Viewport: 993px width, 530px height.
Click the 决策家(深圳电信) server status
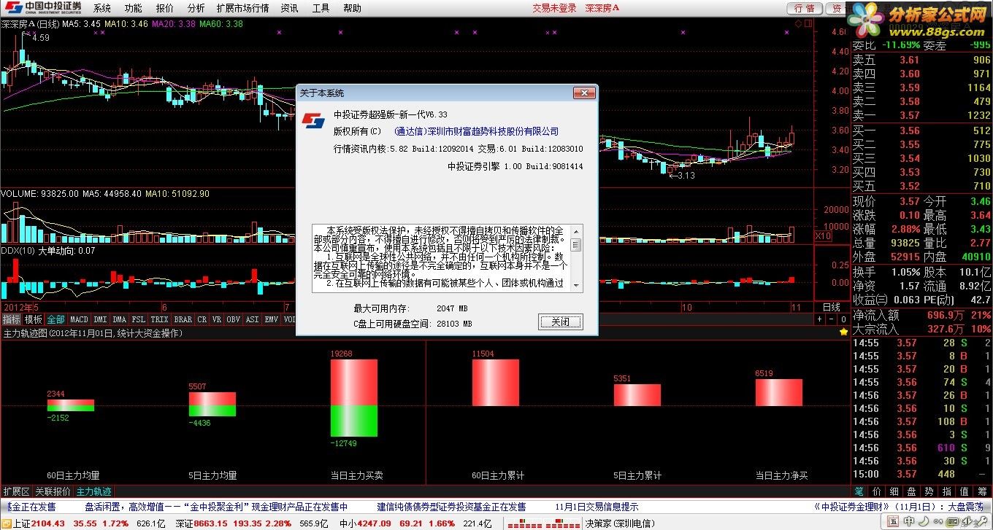point(620,523)
